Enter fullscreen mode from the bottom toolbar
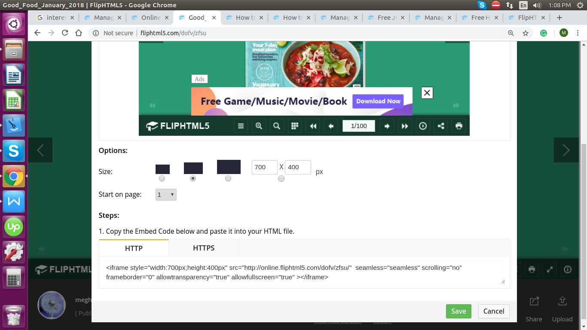This screenshot has width=587, height=330. [x=550, y=270]
